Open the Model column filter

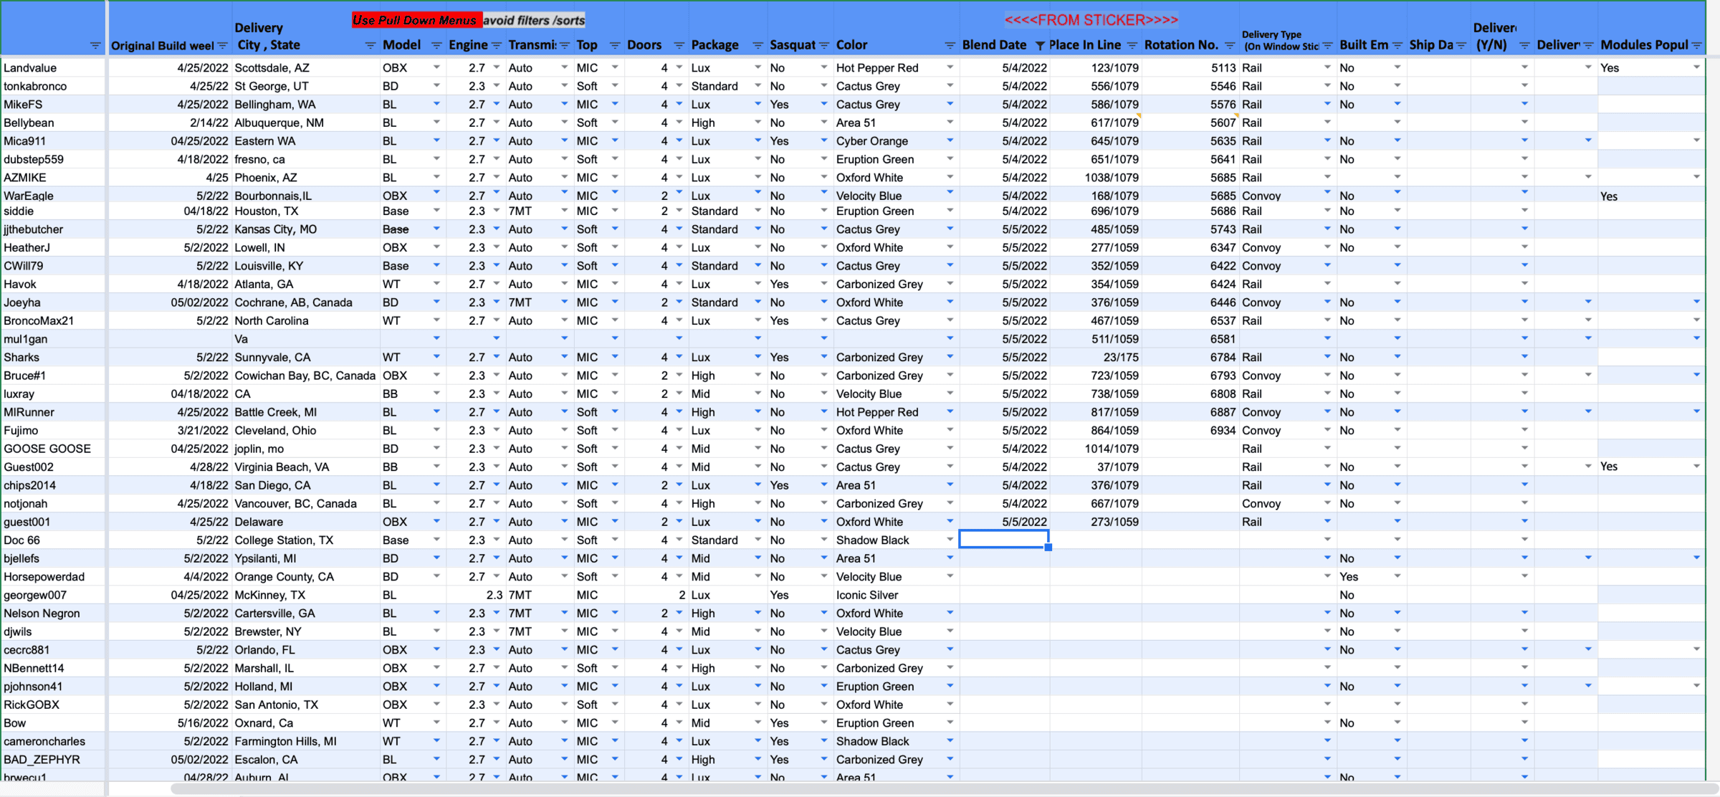click(436, 45)
